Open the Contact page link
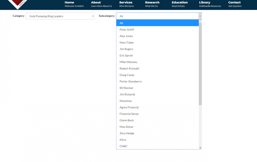Viewport: 257px width, 162px height. (x=235, y=4)
